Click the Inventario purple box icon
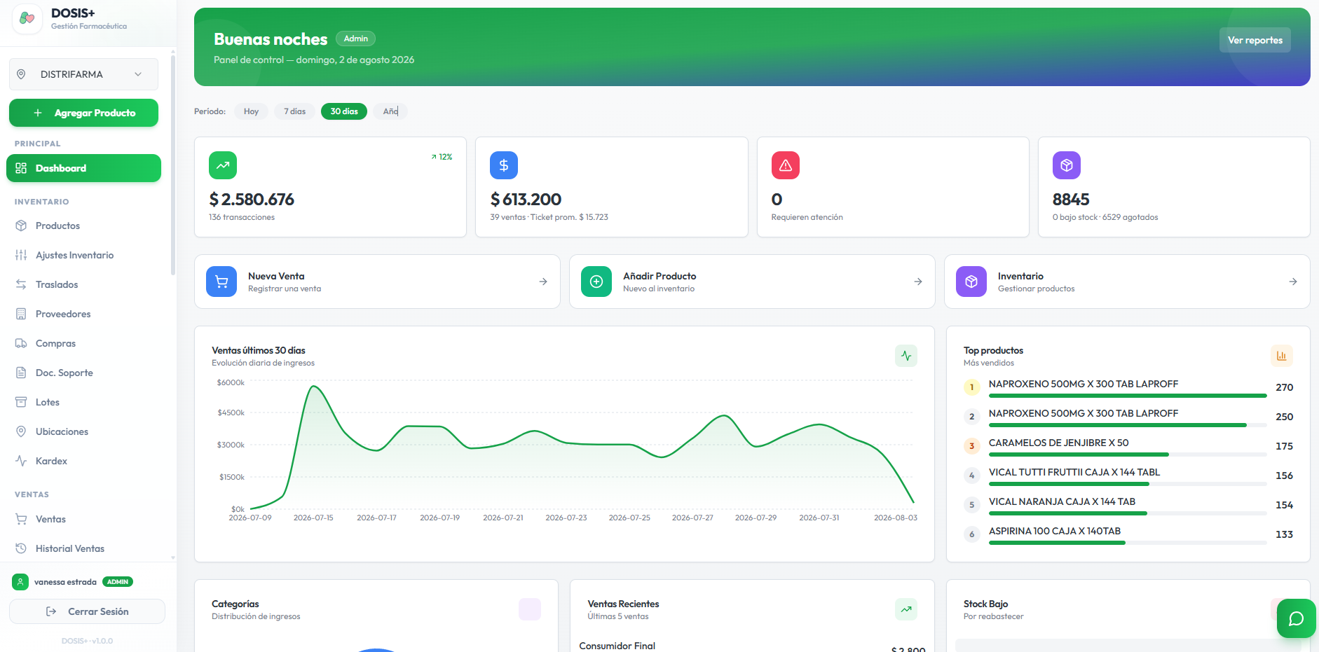 [971, 282]
